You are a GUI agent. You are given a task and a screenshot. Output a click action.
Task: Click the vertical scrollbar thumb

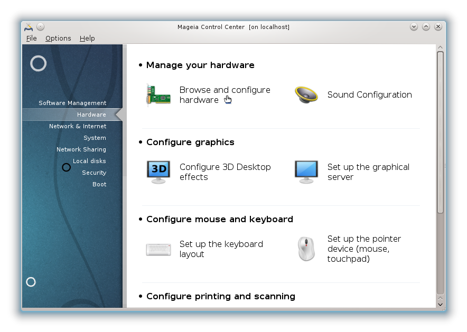440,132
